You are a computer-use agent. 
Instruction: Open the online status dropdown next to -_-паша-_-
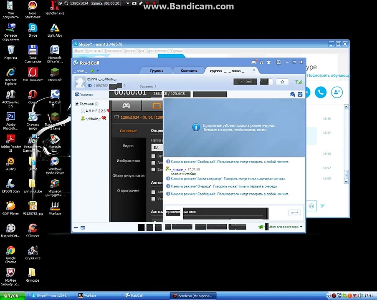point(98,71)
